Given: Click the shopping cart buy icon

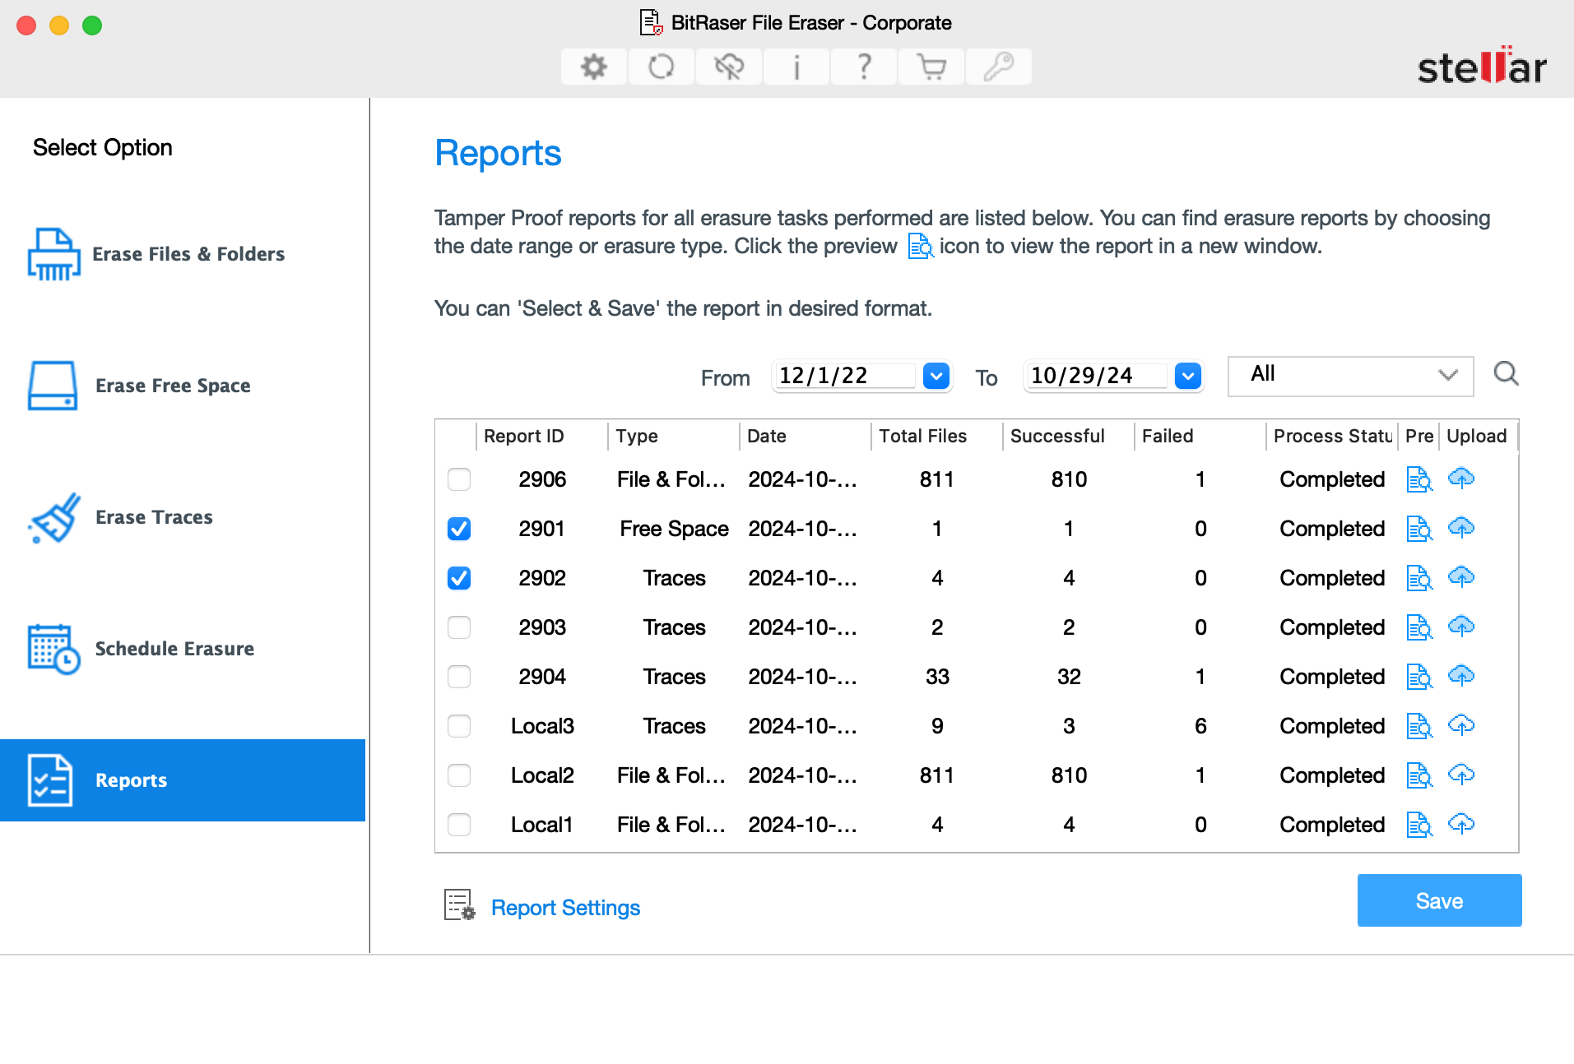Looking at the screenshot, I should (x=931, y=67).
